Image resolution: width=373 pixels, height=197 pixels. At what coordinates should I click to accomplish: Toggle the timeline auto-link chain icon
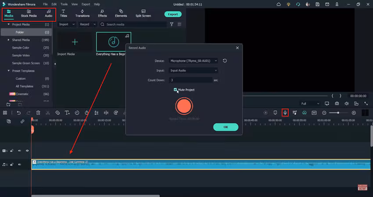(x=22, y=121)
